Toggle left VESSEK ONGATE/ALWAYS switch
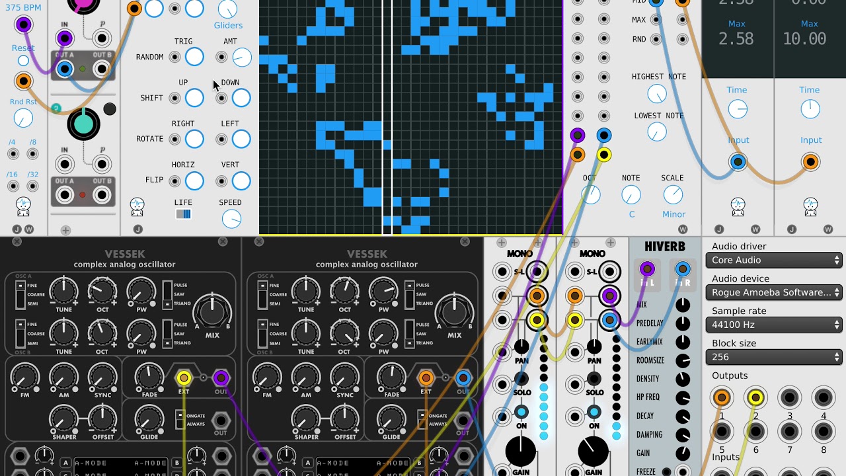Viewport: 846px width, 476px height. tap(179, 419)
